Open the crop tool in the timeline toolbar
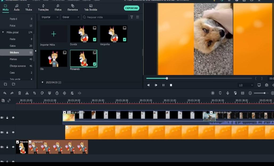The image size is (274, 166). [34, 93]
